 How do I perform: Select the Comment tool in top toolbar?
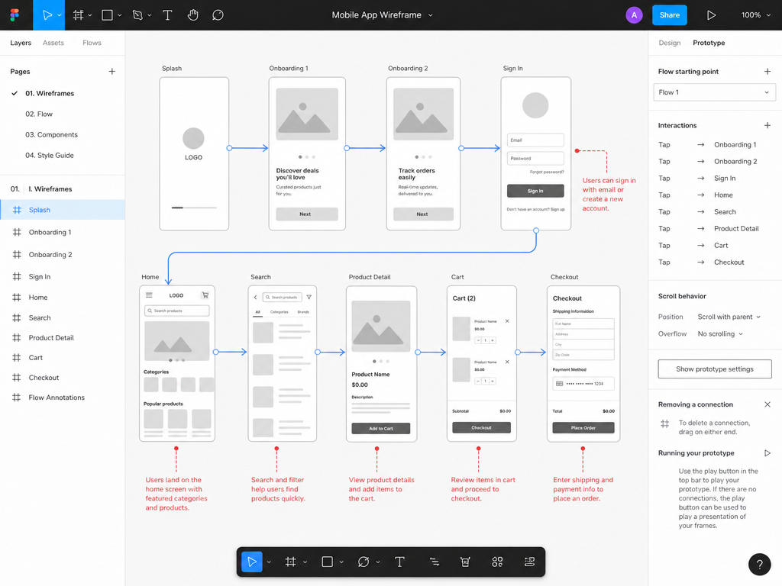coord(218,15)
